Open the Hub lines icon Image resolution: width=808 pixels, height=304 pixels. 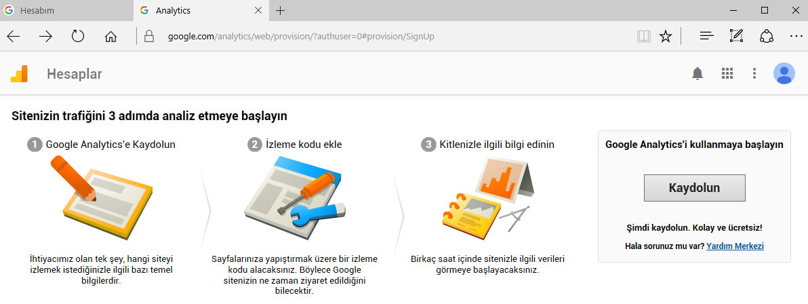pyautogui.click(x=706, y=36)
